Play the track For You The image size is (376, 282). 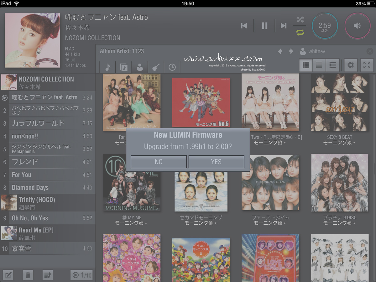click(48, 175)
